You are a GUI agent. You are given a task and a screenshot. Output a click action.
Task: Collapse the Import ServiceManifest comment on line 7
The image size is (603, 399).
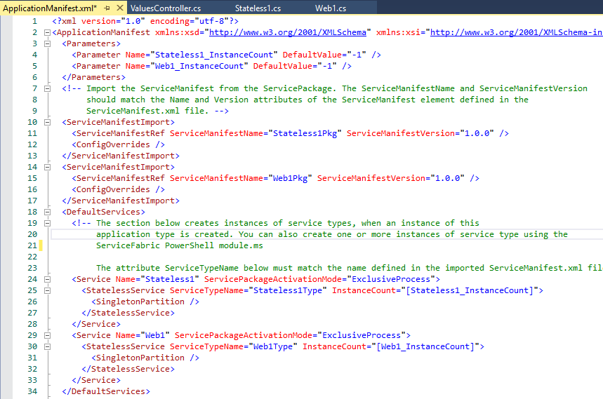(47, 89)
